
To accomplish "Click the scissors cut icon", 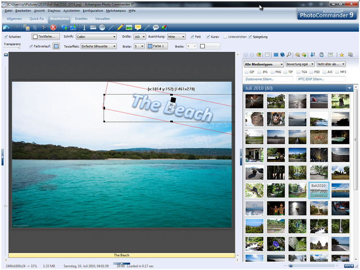I will tap(44, 27).
